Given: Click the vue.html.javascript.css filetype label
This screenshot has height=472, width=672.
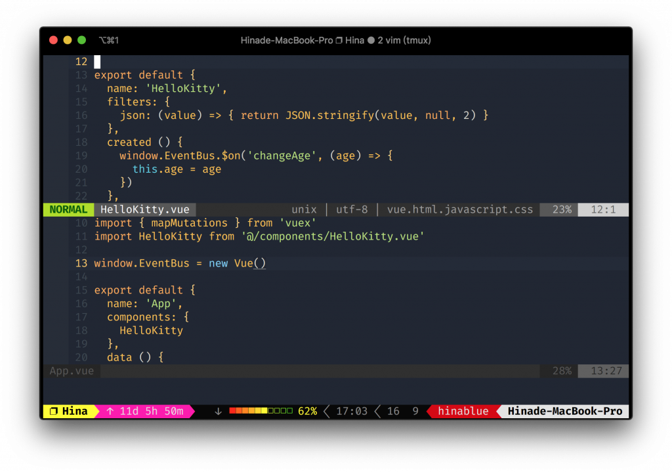Looking at the screenshot, I should (460, 209).
